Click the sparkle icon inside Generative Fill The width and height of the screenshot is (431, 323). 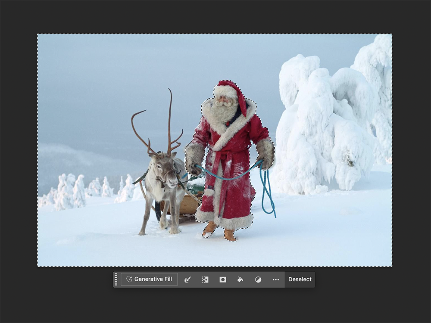(129, 279)
